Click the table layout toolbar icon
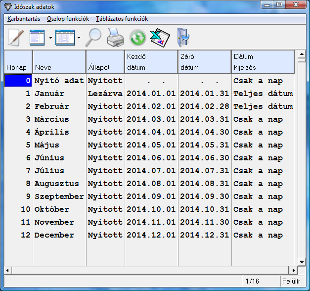Screen dimensions: 310x291 point(64,38)
